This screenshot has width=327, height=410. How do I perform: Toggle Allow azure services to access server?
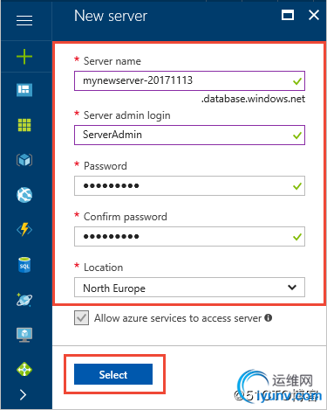(81, 317)
